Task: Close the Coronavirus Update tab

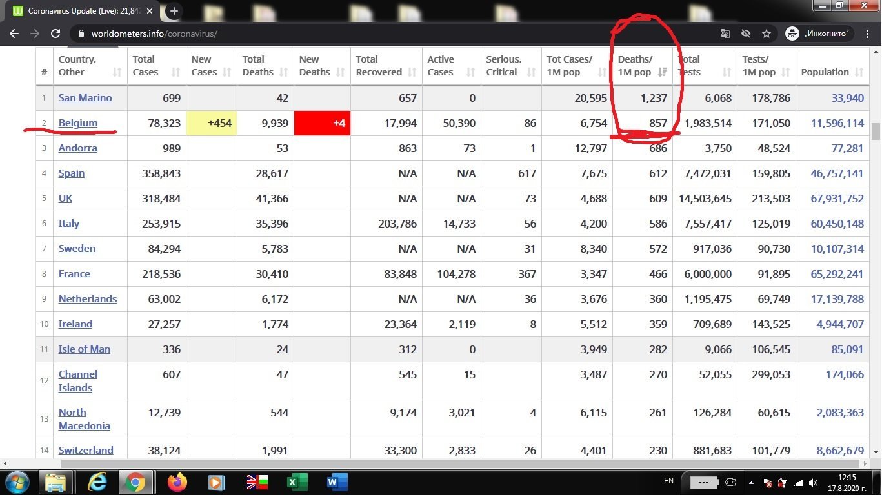Action: 151,11
